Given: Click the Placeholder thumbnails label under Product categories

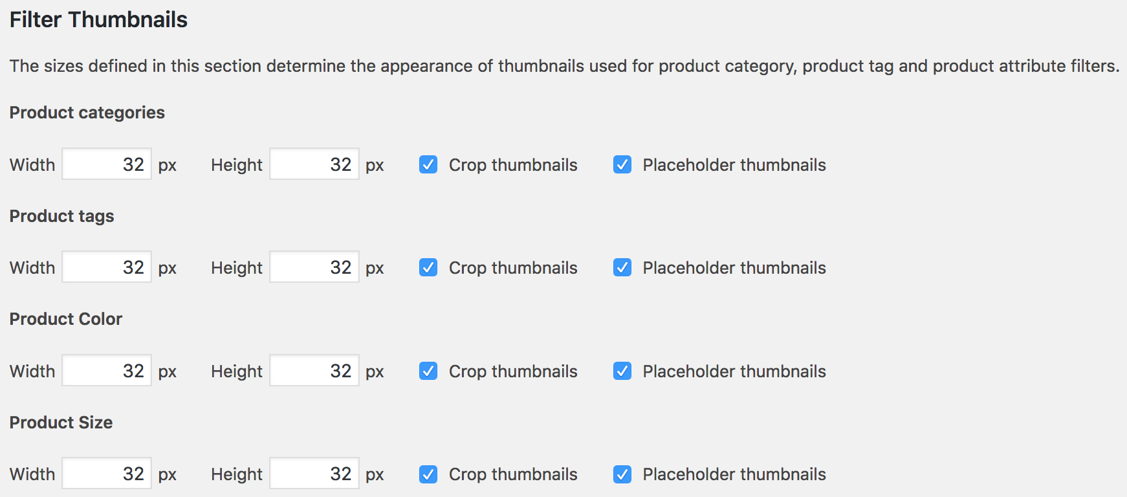Looking at the screenshot, I should point(733,165).
